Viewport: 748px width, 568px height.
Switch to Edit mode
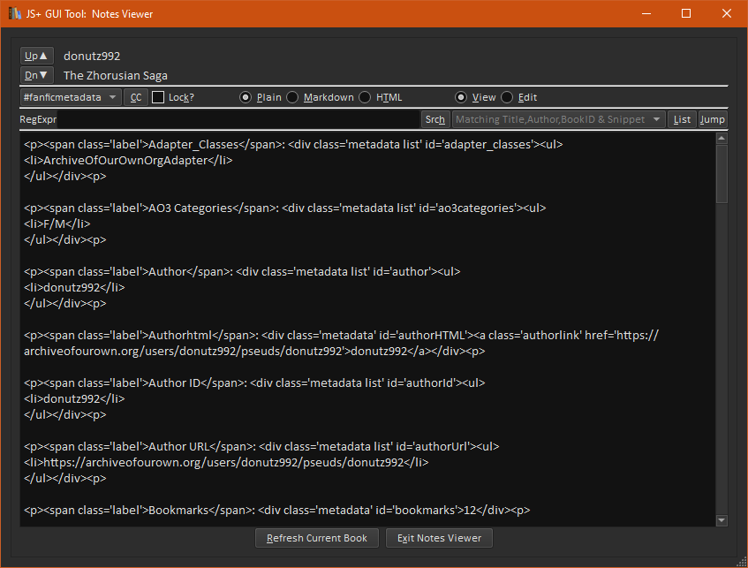coord(507,97)
